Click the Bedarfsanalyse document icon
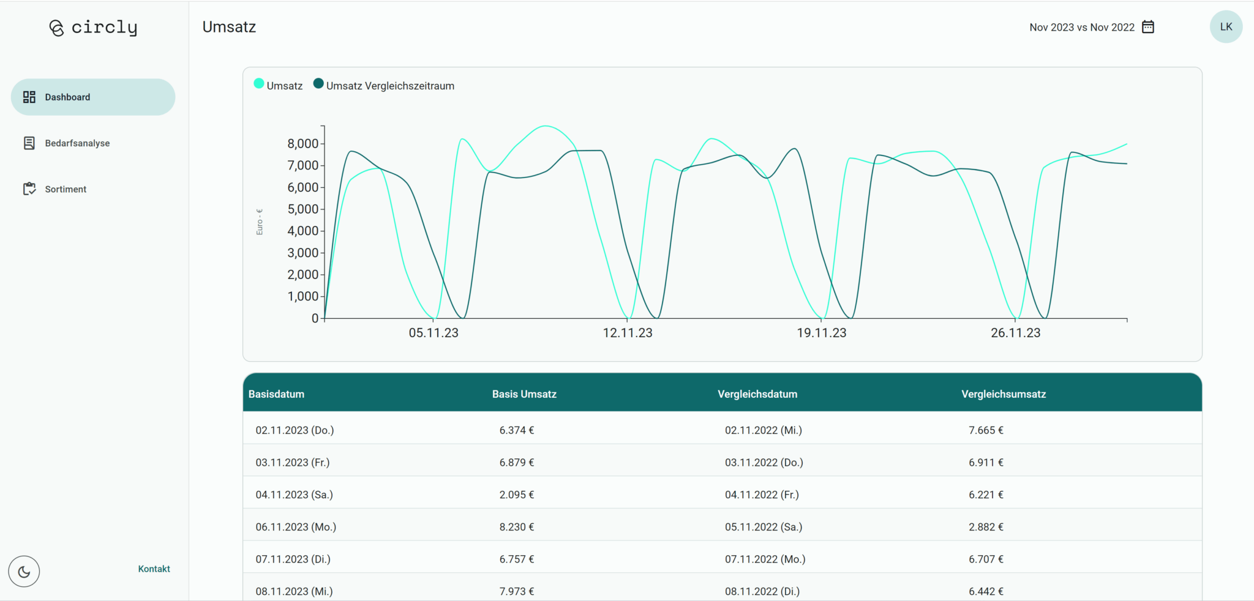 click(29, 143)
